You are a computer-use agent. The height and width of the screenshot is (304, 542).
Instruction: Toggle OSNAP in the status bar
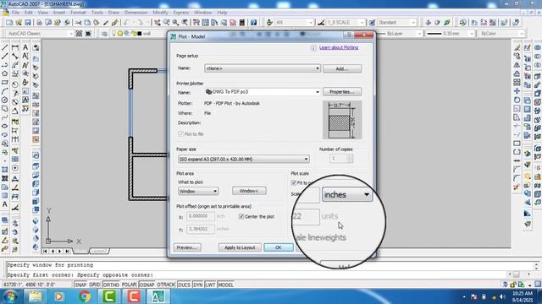pyautogui.click(x=147, y=285)
